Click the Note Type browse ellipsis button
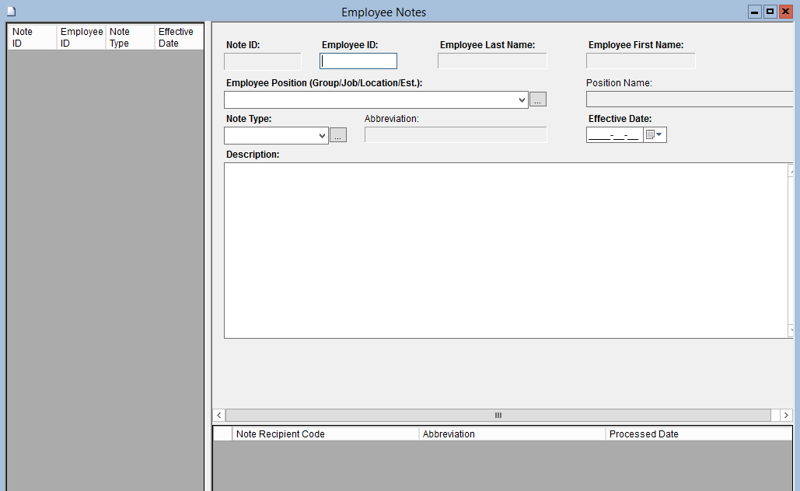The image size is (800, 491). click(x=337, y=135)
